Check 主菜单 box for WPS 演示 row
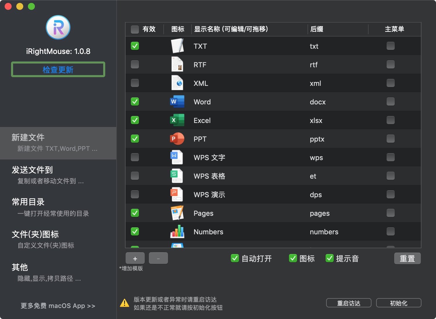 pos(391,194)
